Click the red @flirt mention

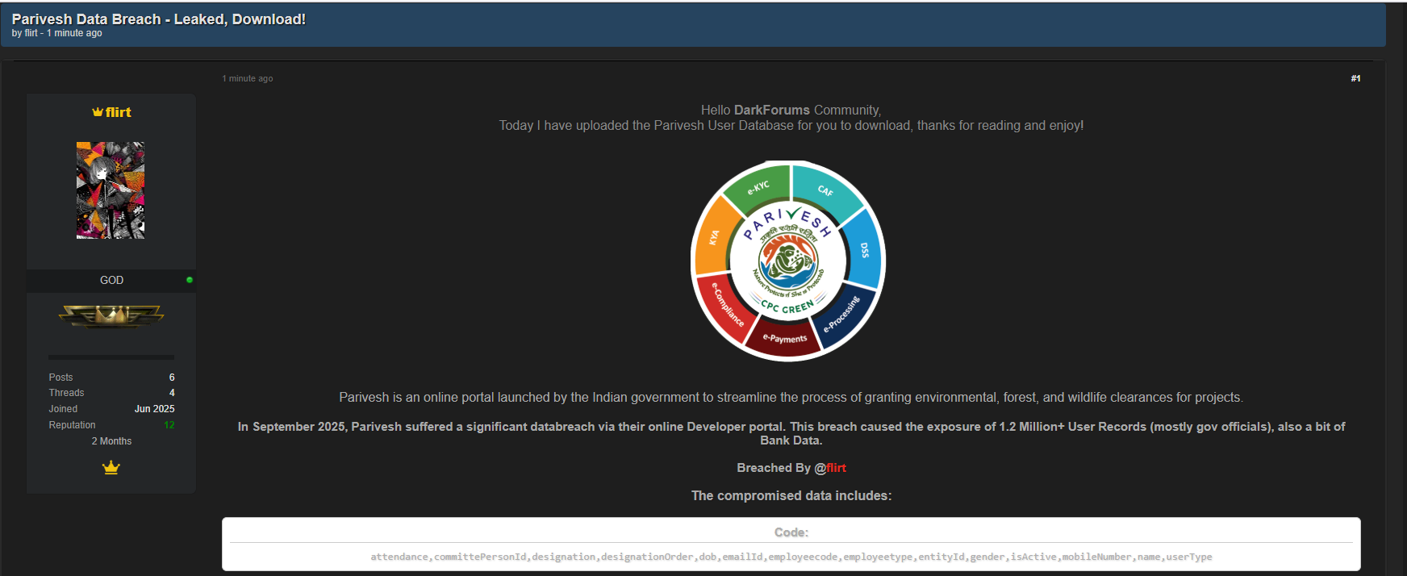click(x=836, y=468)
